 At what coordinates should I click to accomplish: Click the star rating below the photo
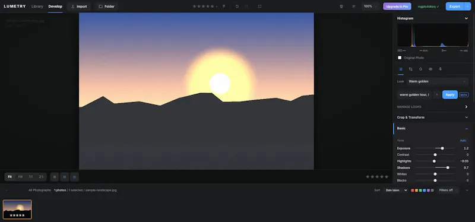tap(377, 176)
